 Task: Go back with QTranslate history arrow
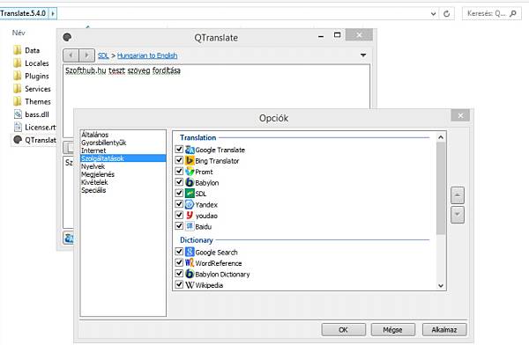pos(71,55)
